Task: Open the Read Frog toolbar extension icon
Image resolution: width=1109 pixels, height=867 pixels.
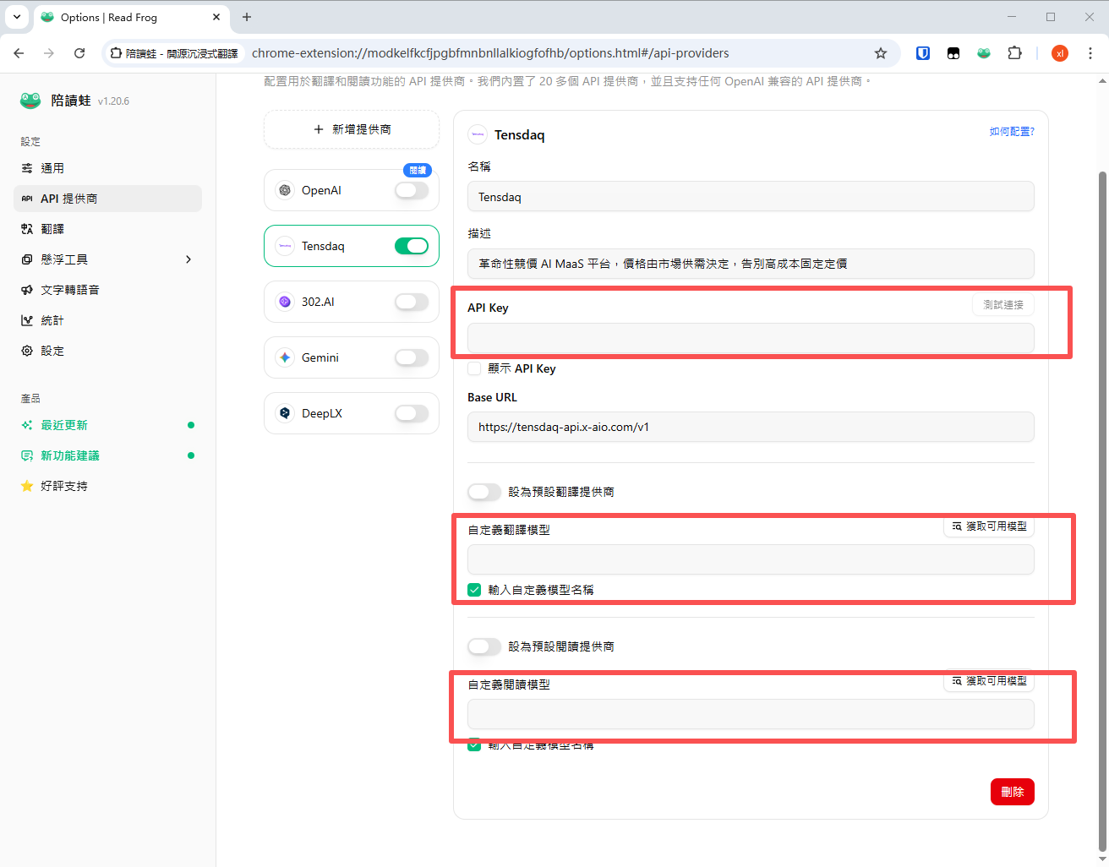Action: tap(984, 53)
